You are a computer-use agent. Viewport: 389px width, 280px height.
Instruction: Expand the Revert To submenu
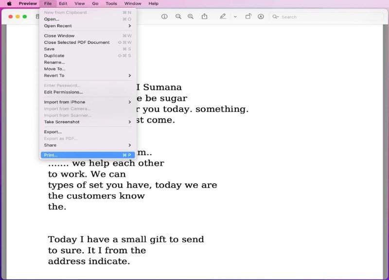tap(88, 75)
